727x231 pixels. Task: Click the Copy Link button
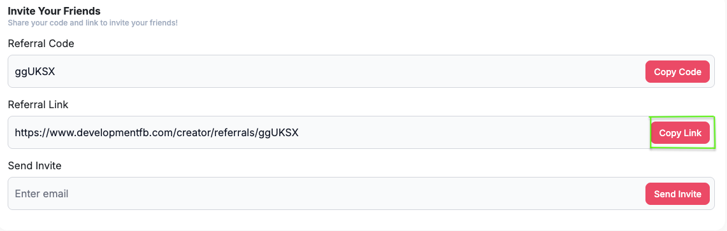pyautogui.click(x=680, y=133)
